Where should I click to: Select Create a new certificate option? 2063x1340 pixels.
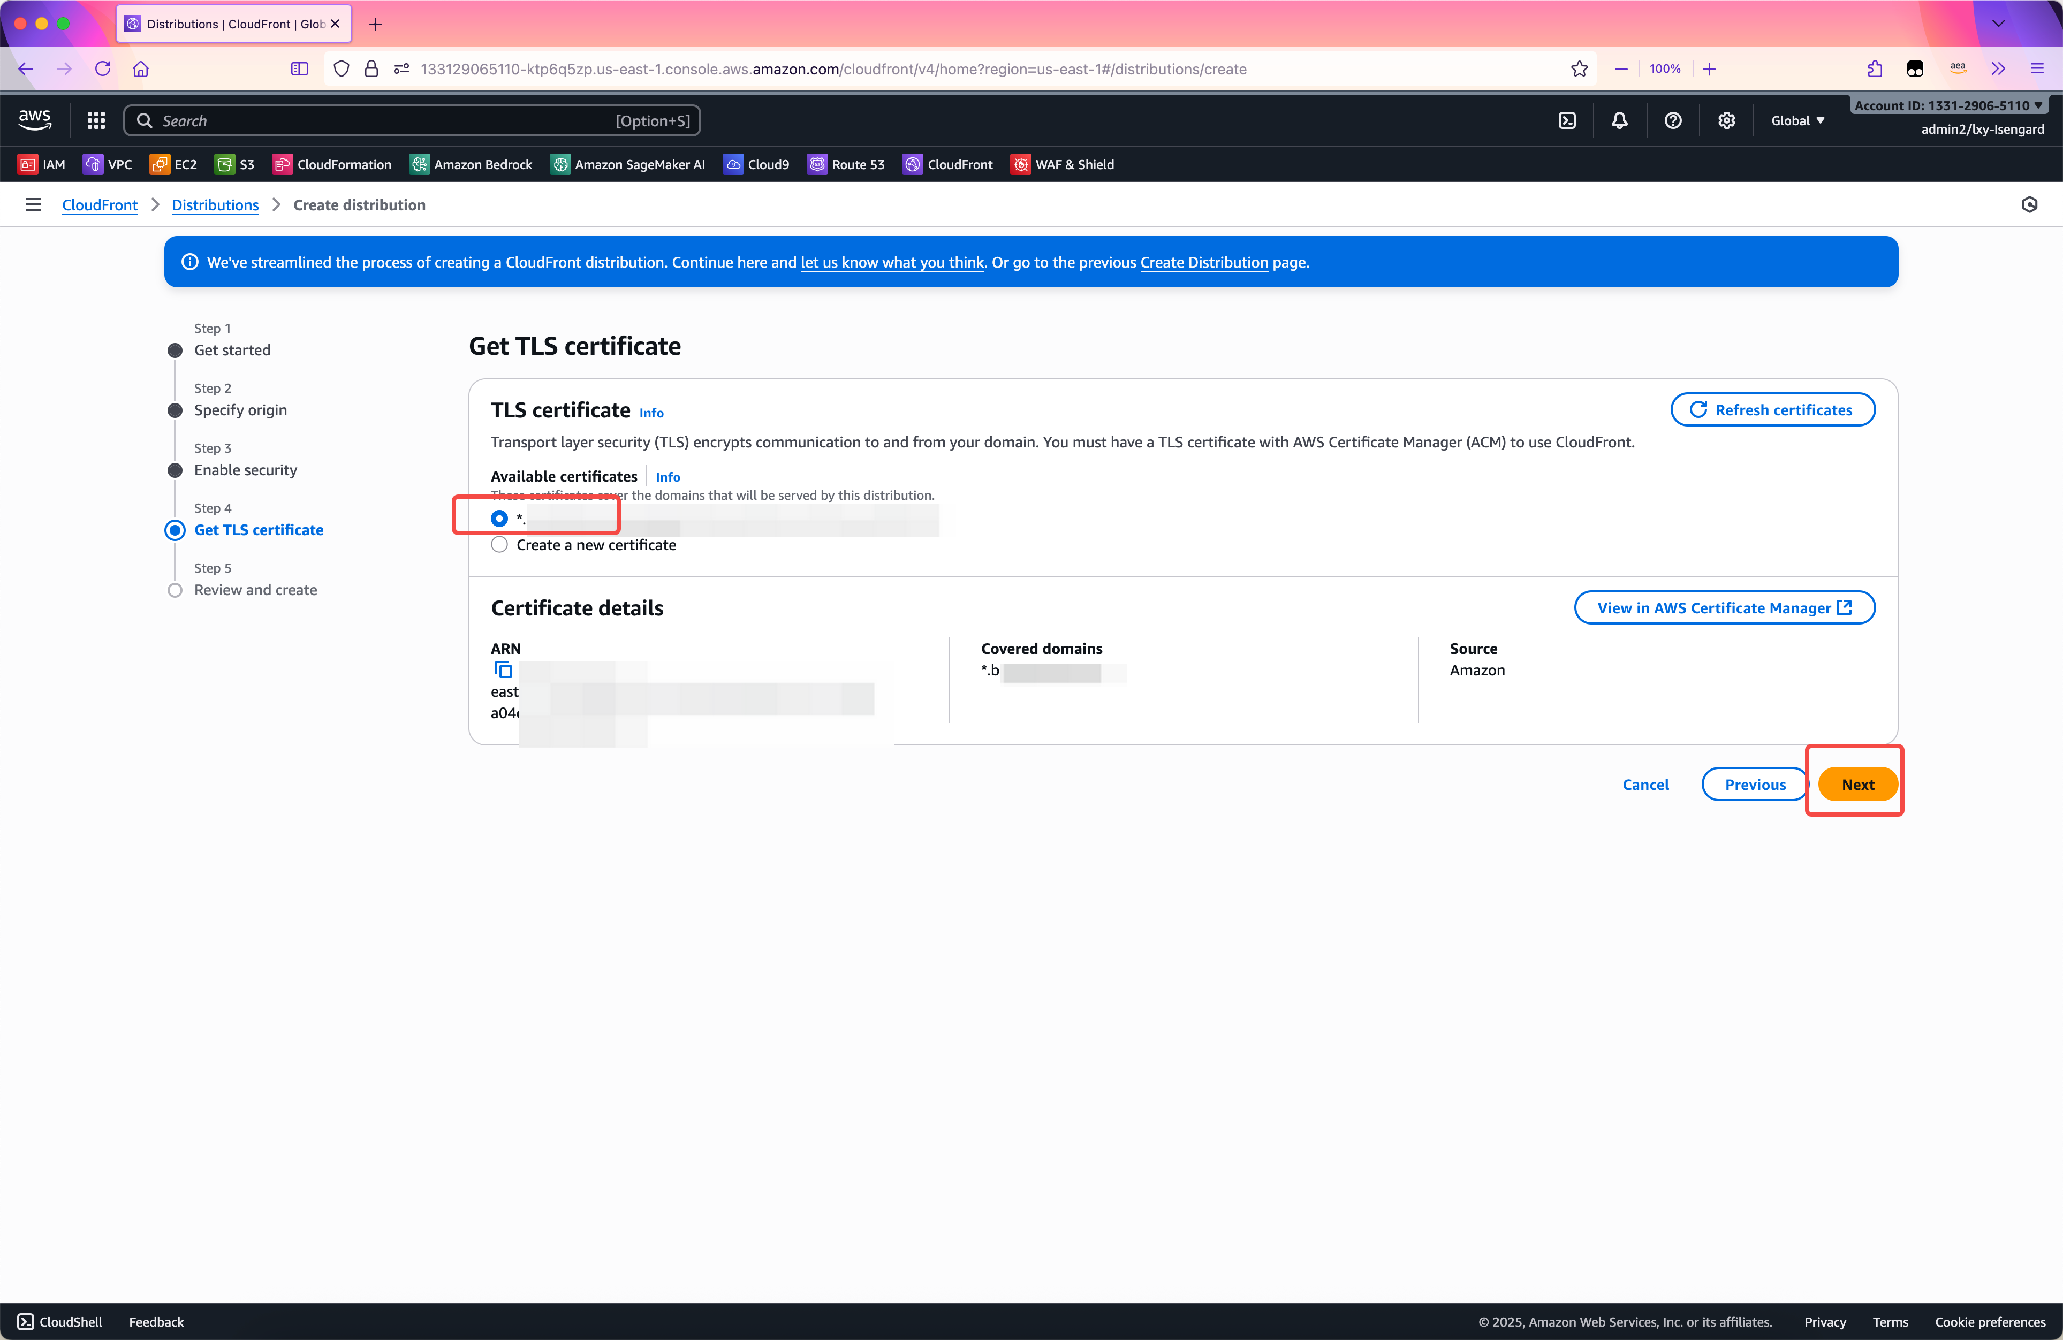click(x=499, y=545)
